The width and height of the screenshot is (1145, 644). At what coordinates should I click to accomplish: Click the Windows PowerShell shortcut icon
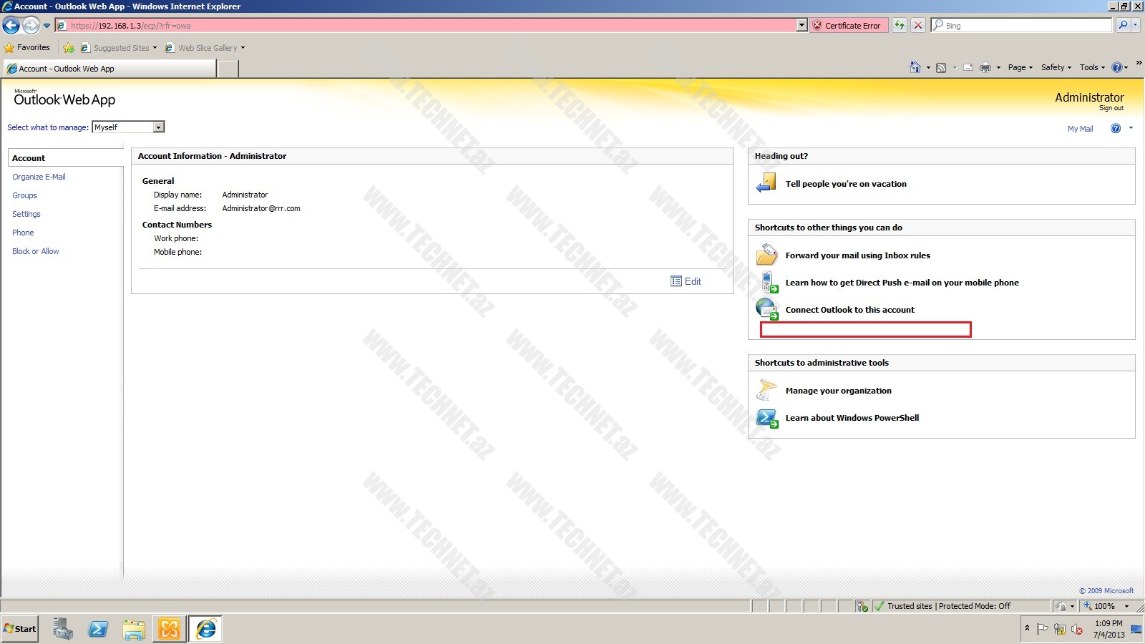(766, 418)
